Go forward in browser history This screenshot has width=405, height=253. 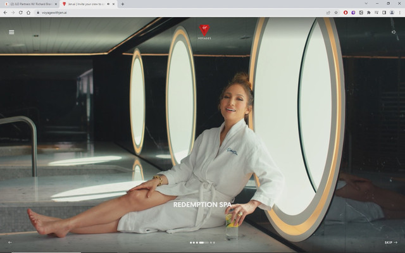(13, 13)
